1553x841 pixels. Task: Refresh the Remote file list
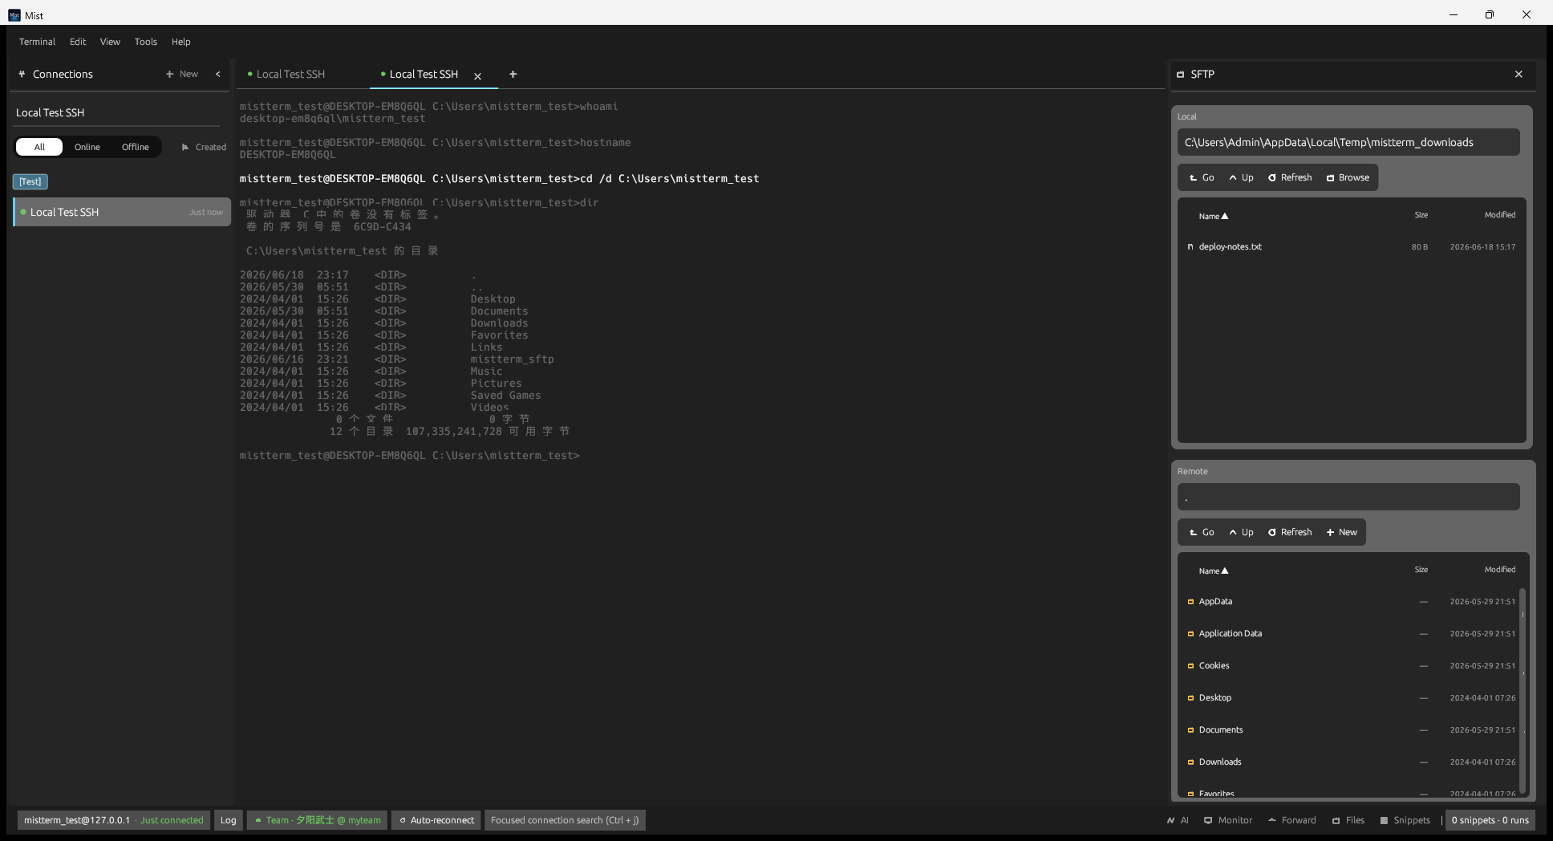tap(1290, 532)
